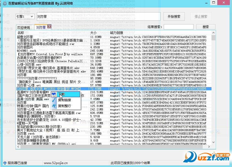Focus the main keyword search field

(99, 16)
